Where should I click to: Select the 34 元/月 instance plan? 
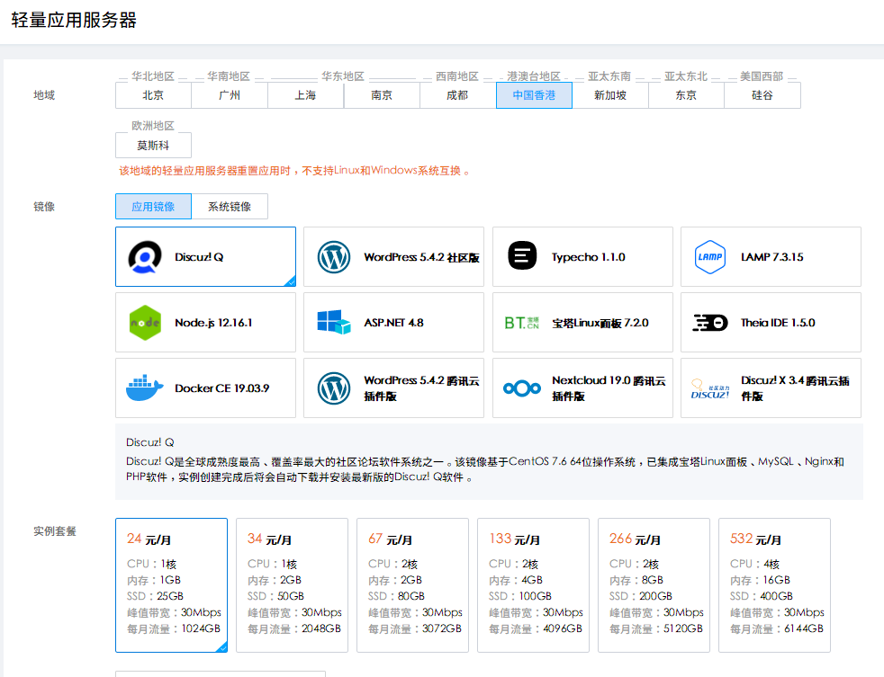click(x=292, y=585)
